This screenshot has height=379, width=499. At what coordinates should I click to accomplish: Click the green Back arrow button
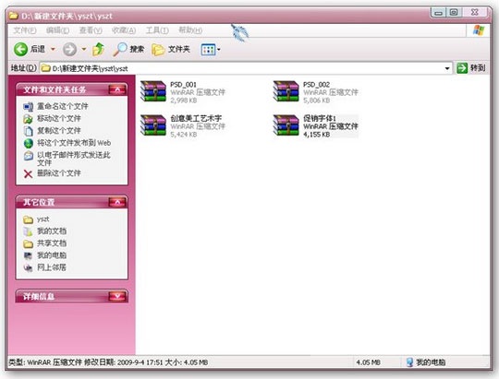21,49
